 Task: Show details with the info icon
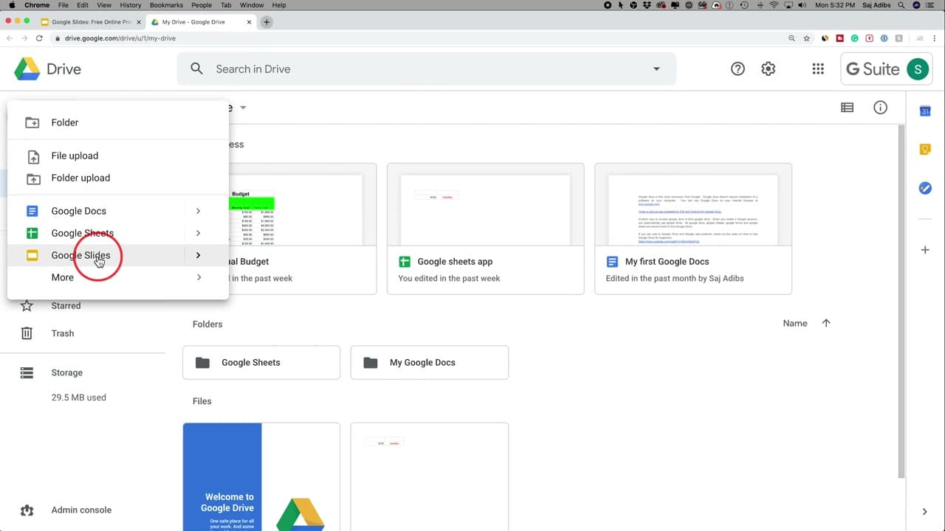880,108
